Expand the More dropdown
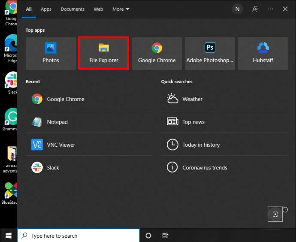The height and width of the screenshot is (242, 296). 121,9
